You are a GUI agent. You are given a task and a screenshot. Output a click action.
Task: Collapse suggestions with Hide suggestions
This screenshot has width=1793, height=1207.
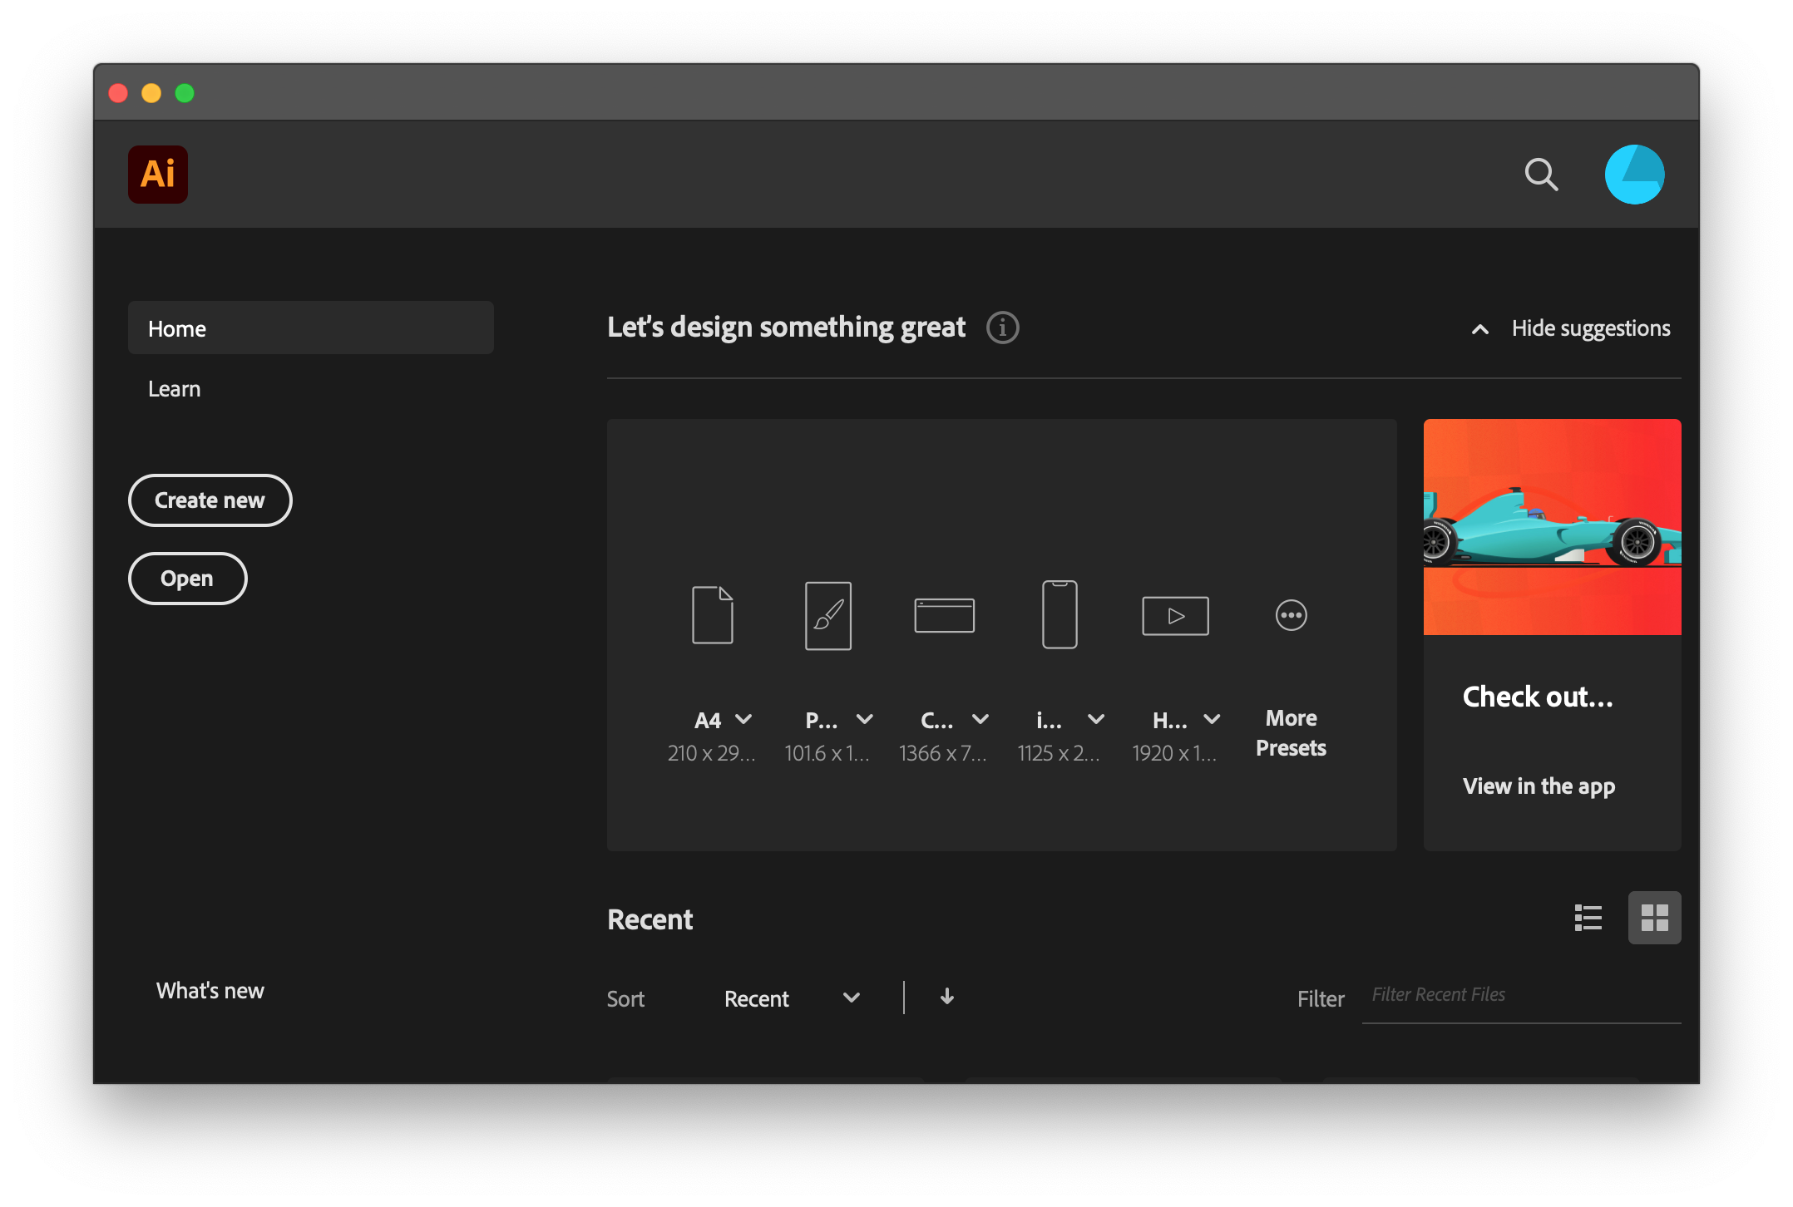tap(1571, 328)
